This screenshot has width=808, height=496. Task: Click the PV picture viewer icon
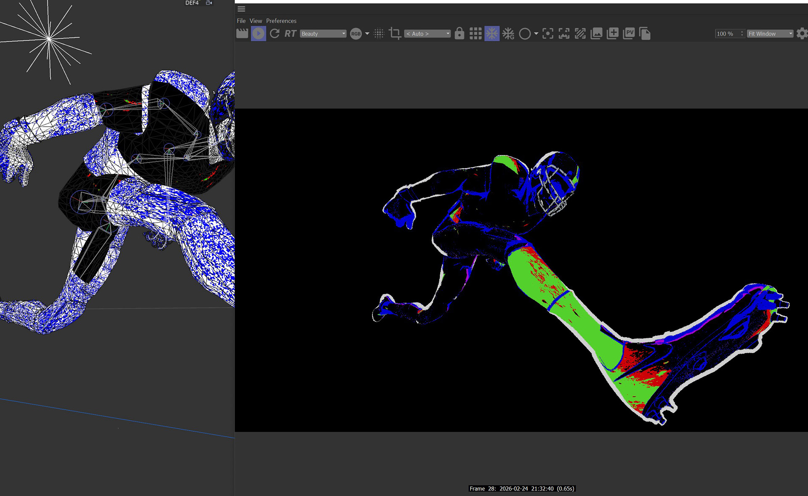(629, 34)
